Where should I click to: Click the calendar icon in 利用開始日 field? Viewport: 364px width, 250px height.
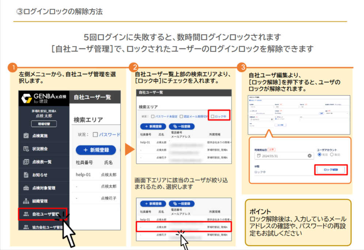click(259, 155)
